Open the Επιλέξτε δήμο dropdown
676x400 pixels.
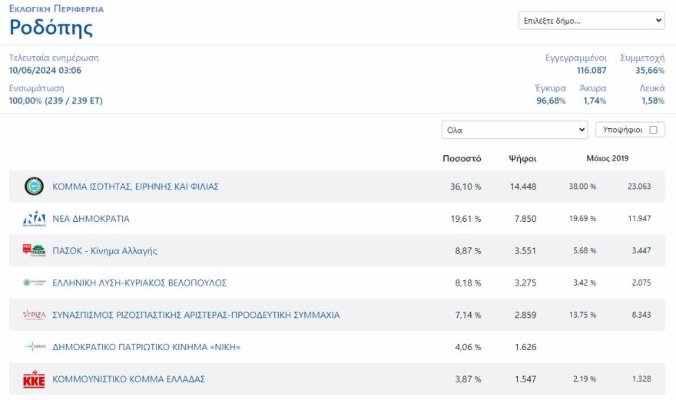(x=591, y=21)
